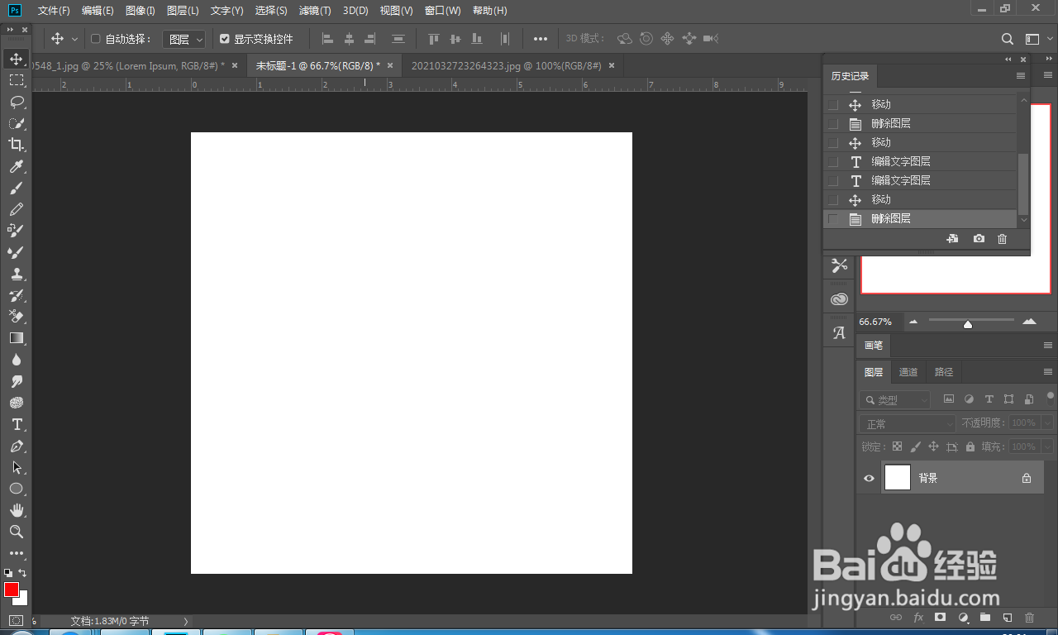This screenshot has width=1058, height=635.
Task: Reset to default foreground and background colors
Action: click(x=7, y=572)
